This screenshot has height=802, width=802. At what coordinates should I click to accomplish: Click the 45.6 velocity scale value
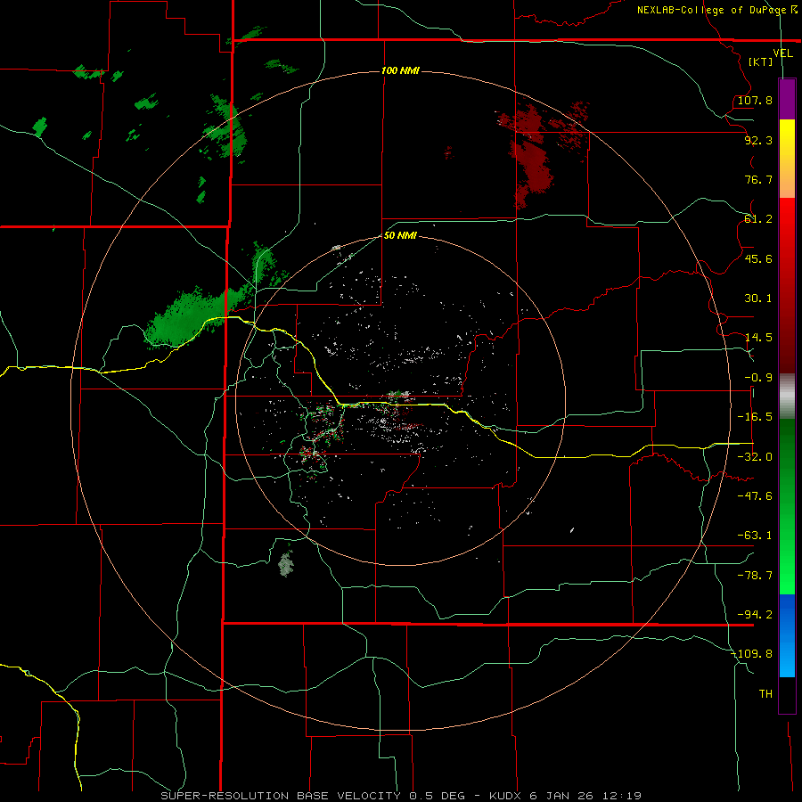click(758, 258)
